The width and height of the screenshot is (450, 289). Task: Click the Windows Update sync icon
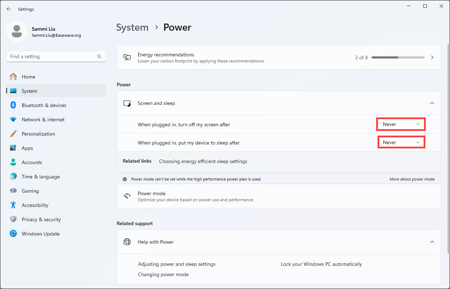point(13,234)
